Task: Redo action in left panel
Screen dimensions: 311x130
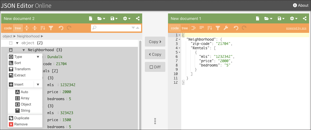Action: [69, 28]
